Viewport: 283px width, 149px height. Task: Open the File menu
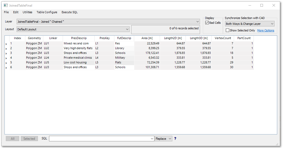point(6,12)
